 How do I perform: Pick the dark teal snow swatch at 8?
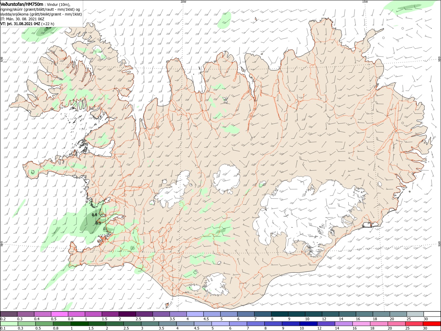point(279,314)
